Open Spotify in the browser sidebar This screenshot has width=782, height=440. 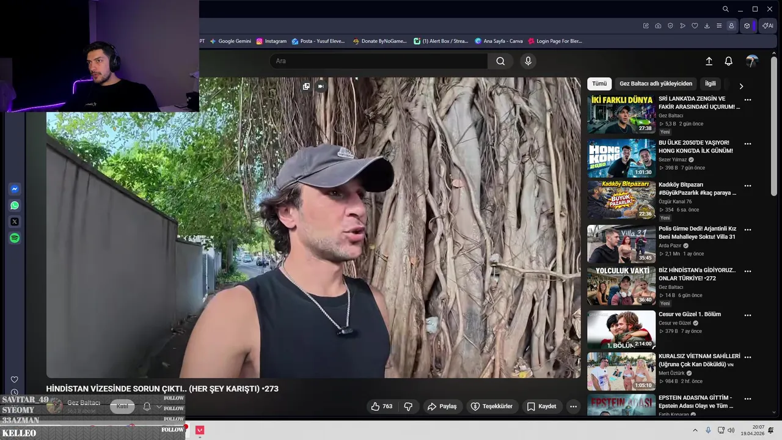[15, 238]
